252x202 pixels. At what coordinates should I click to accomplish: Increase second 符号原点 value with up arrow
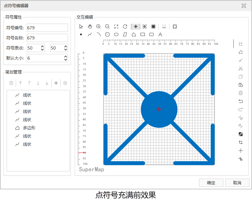click(66, 46)
